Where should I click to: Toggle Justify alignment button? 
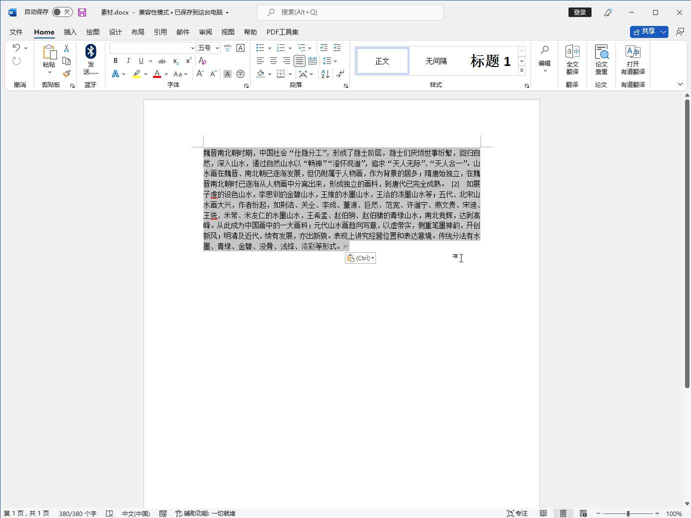click(x=299, y=61)
